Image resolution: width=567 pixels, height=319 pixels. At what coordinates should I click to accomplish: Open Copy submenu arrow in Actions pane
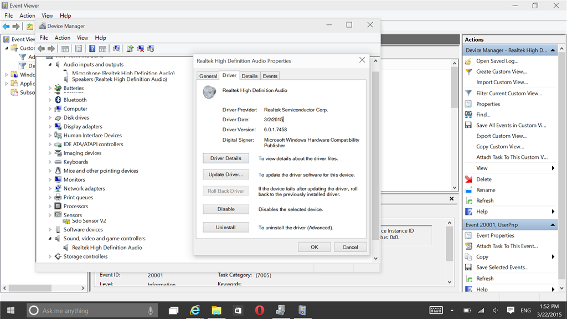[x=553, y=256]
